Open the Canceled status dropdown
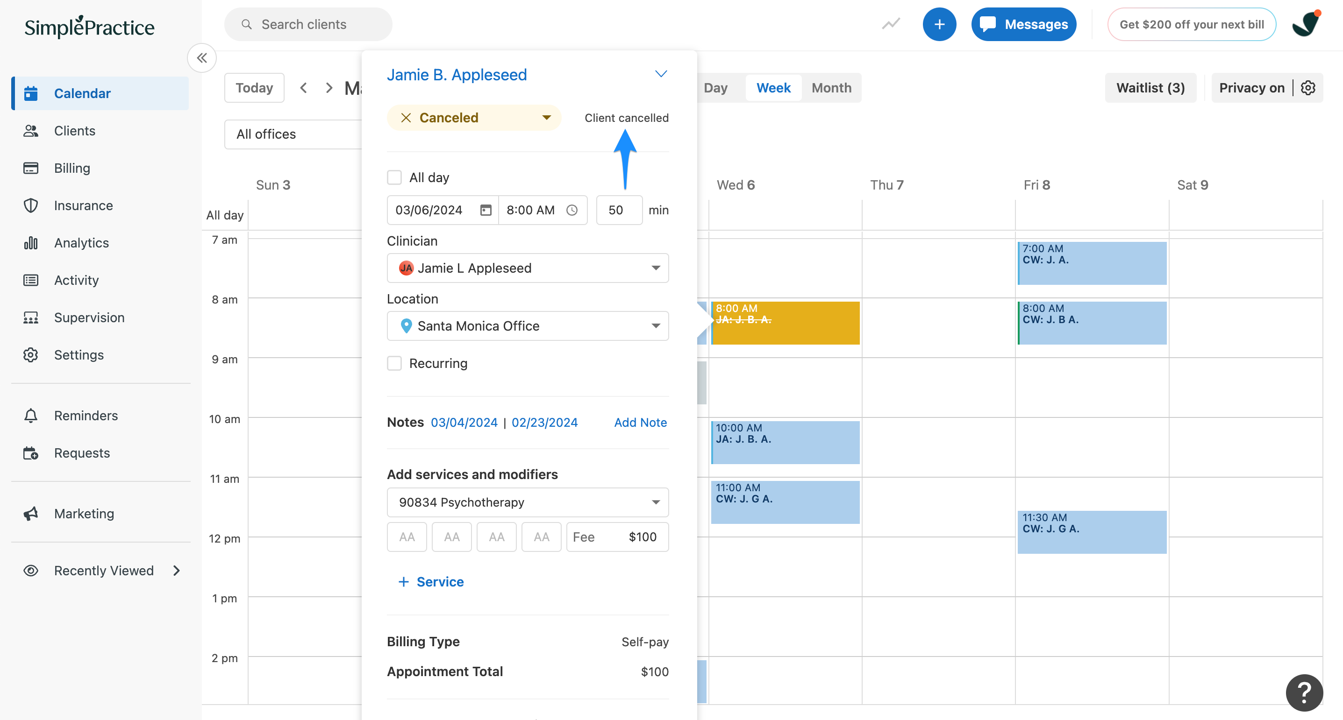This screenshot has width=1343, height=720. point(474,117)
